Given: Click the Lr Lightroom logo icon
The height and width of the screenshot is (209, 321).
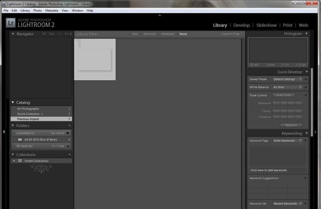Looking at the screenshot, I should [x=10, y=23].
